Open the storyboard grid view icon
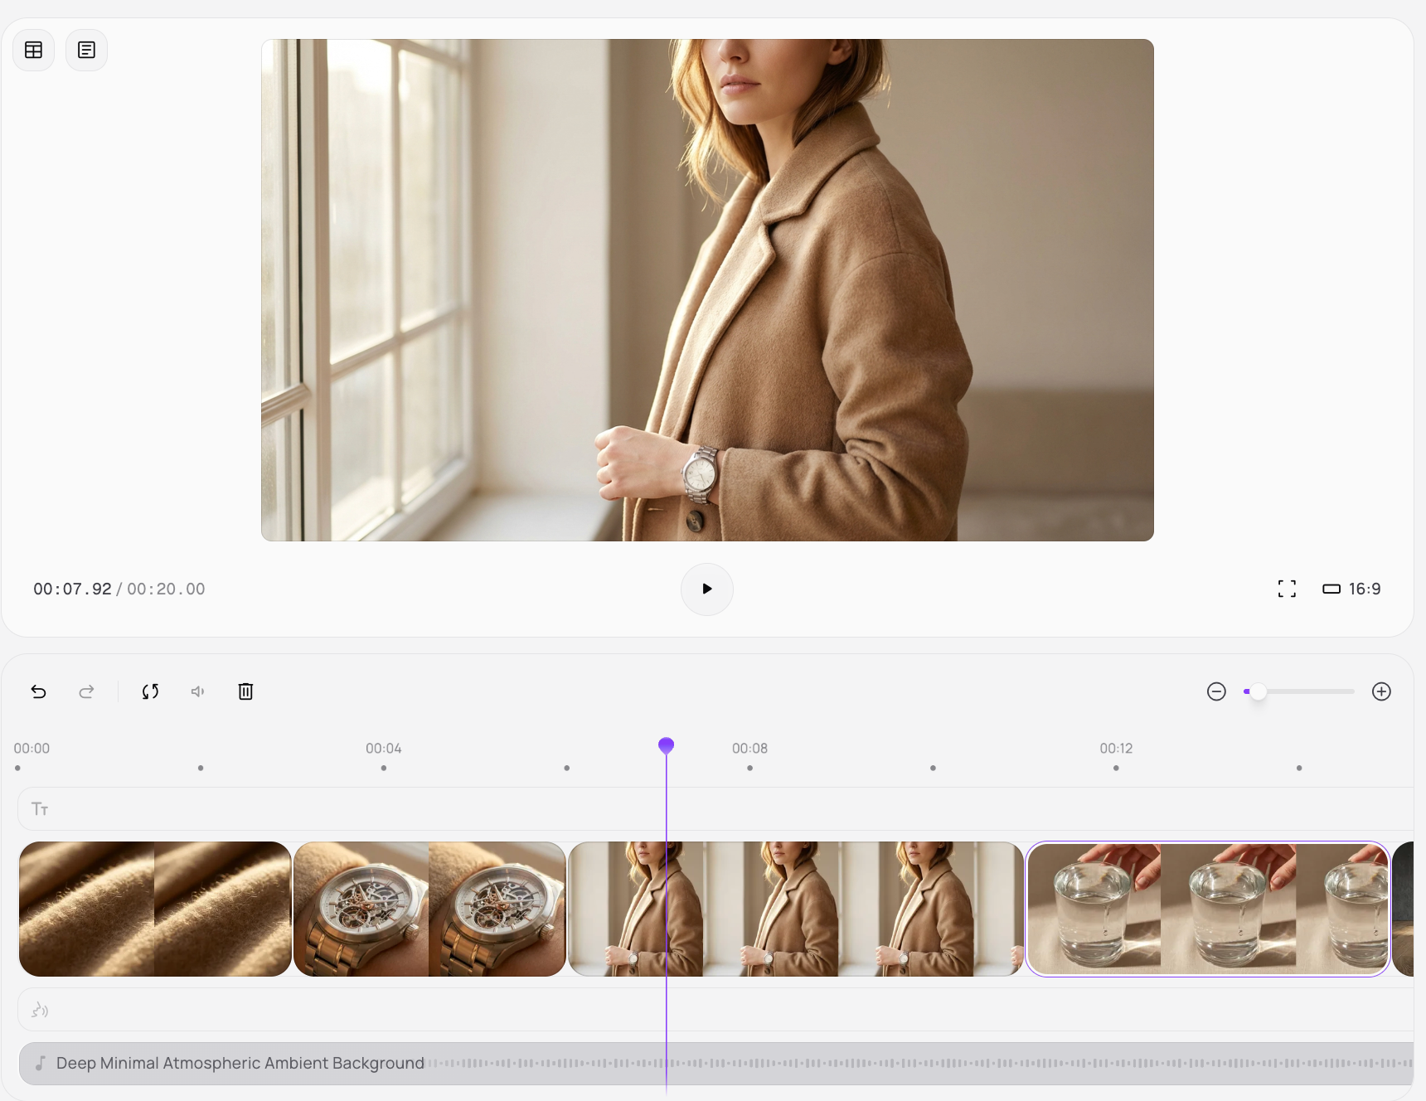This screenshot has width=1426, height=1101. (34, 50)
